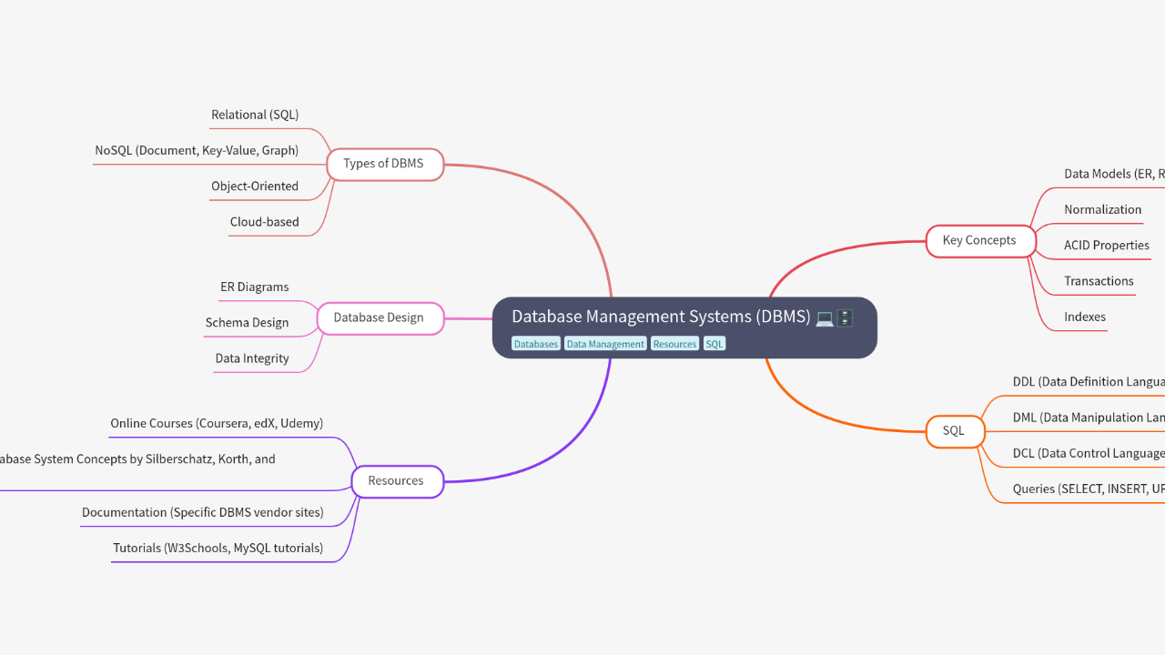Click the Data Management tag
Viewport: 1165px width, 655px height.
pyautogui.click(x=605, y=344)
